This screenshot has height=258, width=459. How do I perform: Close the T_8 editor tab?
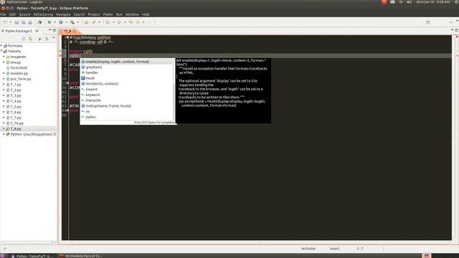75,31
